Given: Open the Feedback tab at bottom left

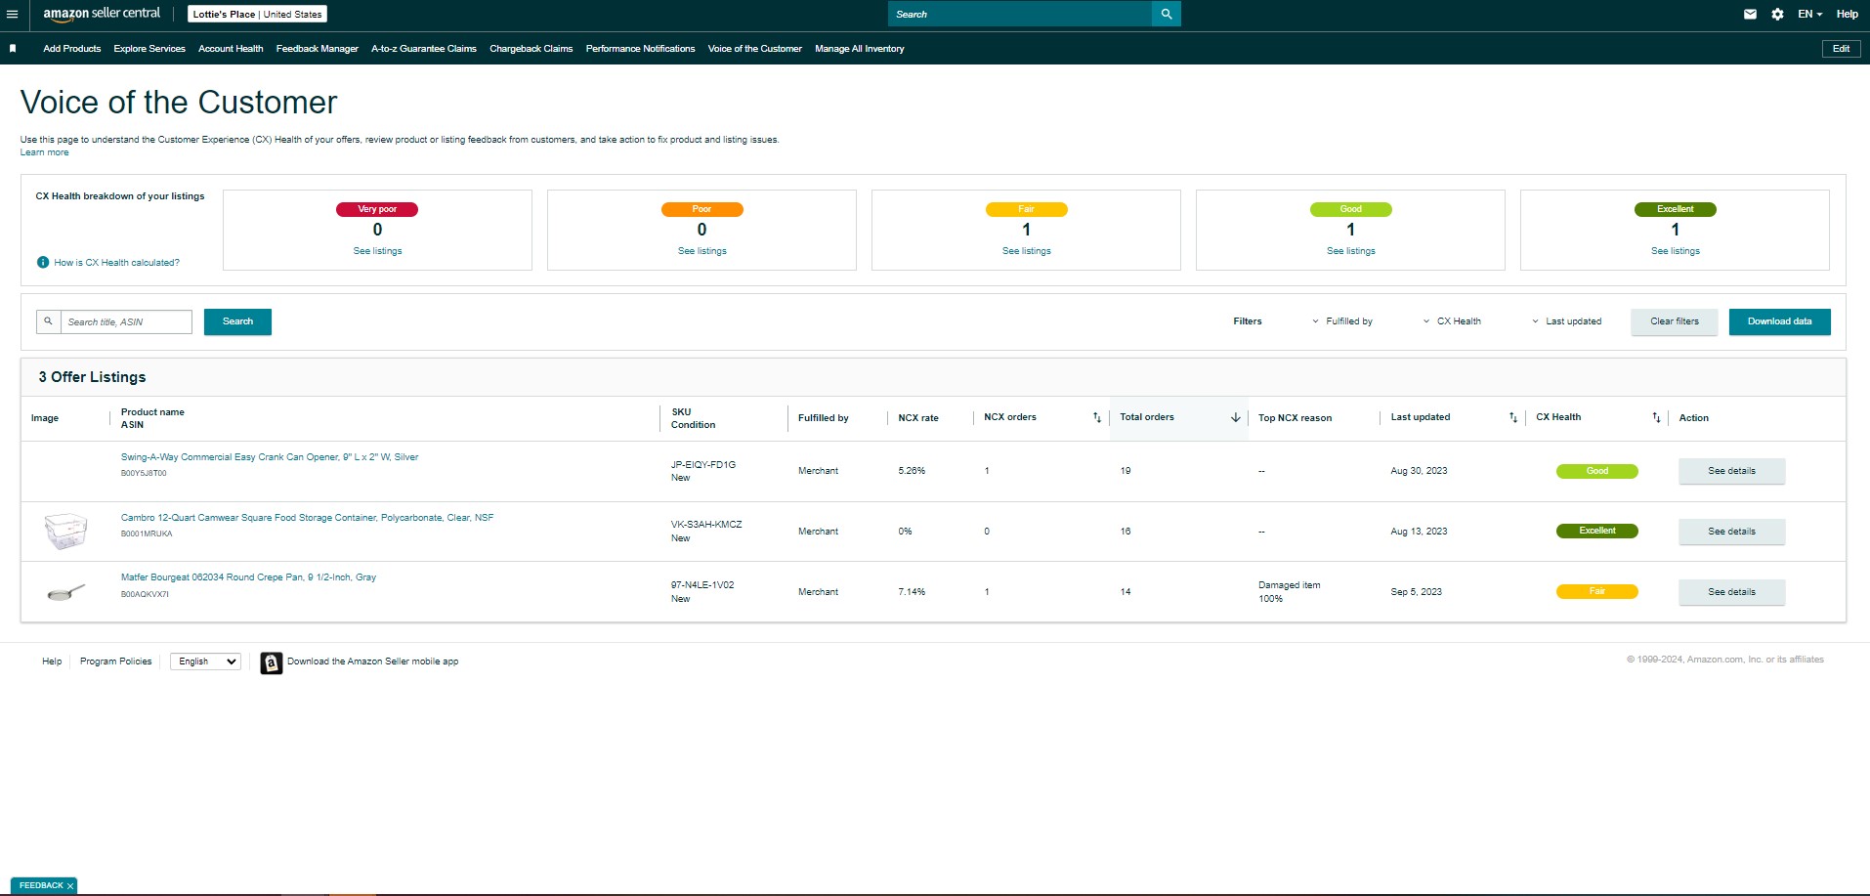Looking at the screenshot, I should coord(41,886).
